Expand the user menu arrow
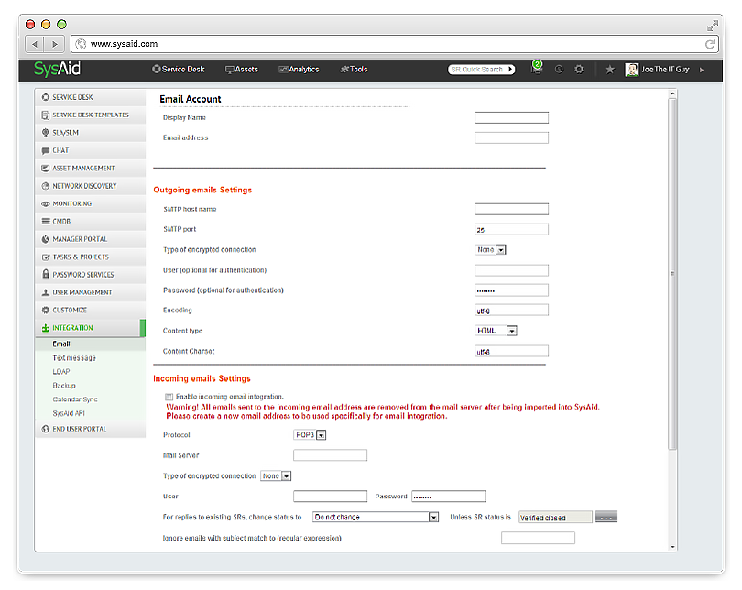The height and width of the screenshot is (590, 742). coord(702,70)
